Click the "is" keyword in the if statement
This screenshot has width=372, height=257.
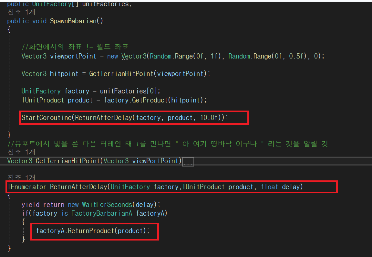[65, 213]
